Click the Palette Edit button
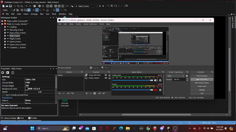The width and height of the screenshot is (236, 132). (x=40, y=92)
